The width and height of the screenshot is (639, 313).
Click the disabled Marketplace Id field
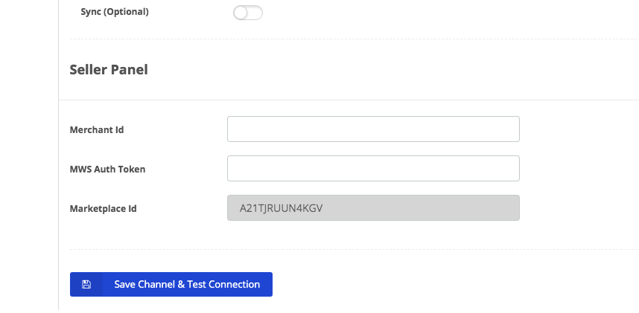click(373, 208)
